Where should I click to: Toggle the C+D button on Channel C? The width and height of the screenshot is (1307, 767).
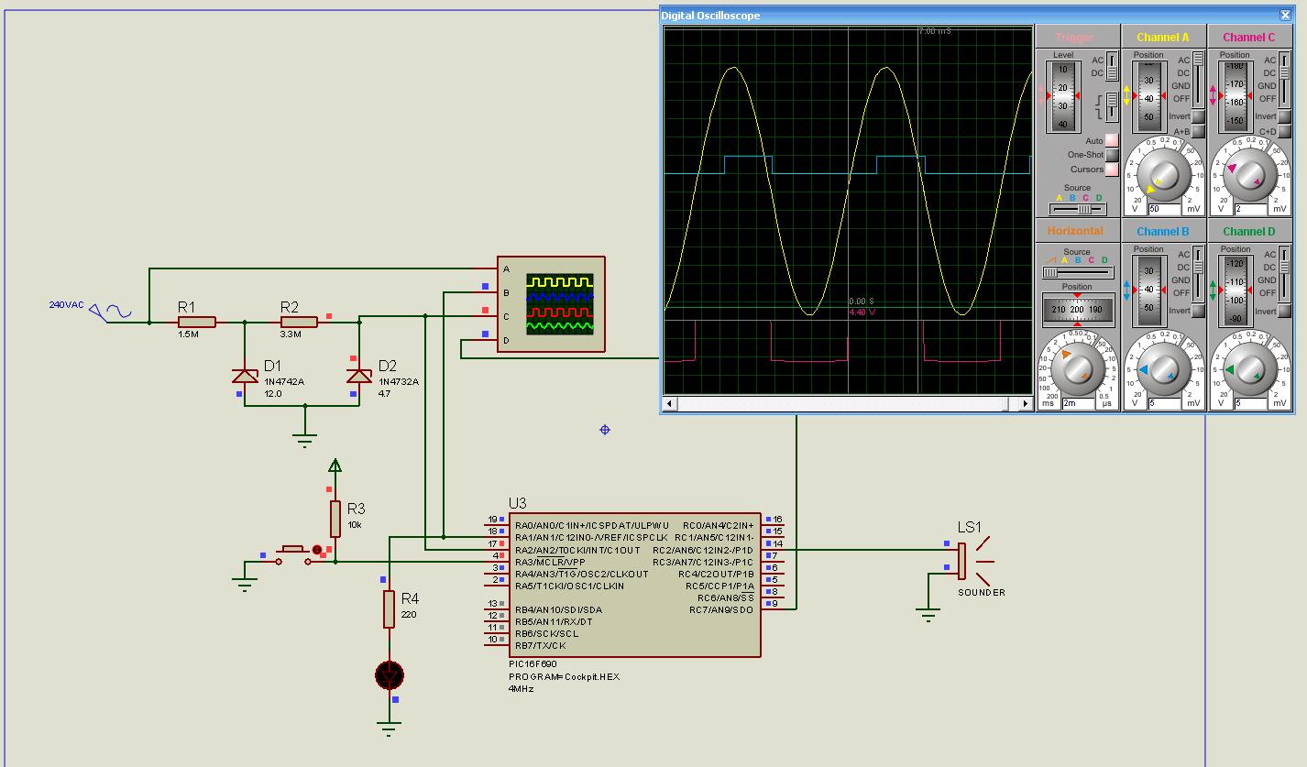tap(1285, 132)
